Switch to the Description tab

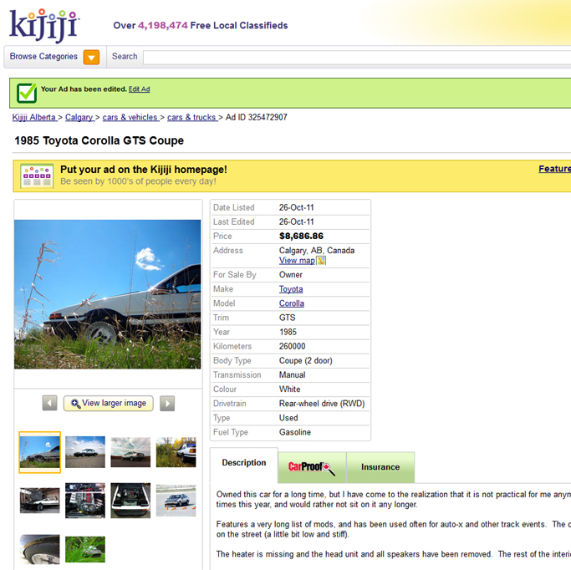click(x=244, y=463)
